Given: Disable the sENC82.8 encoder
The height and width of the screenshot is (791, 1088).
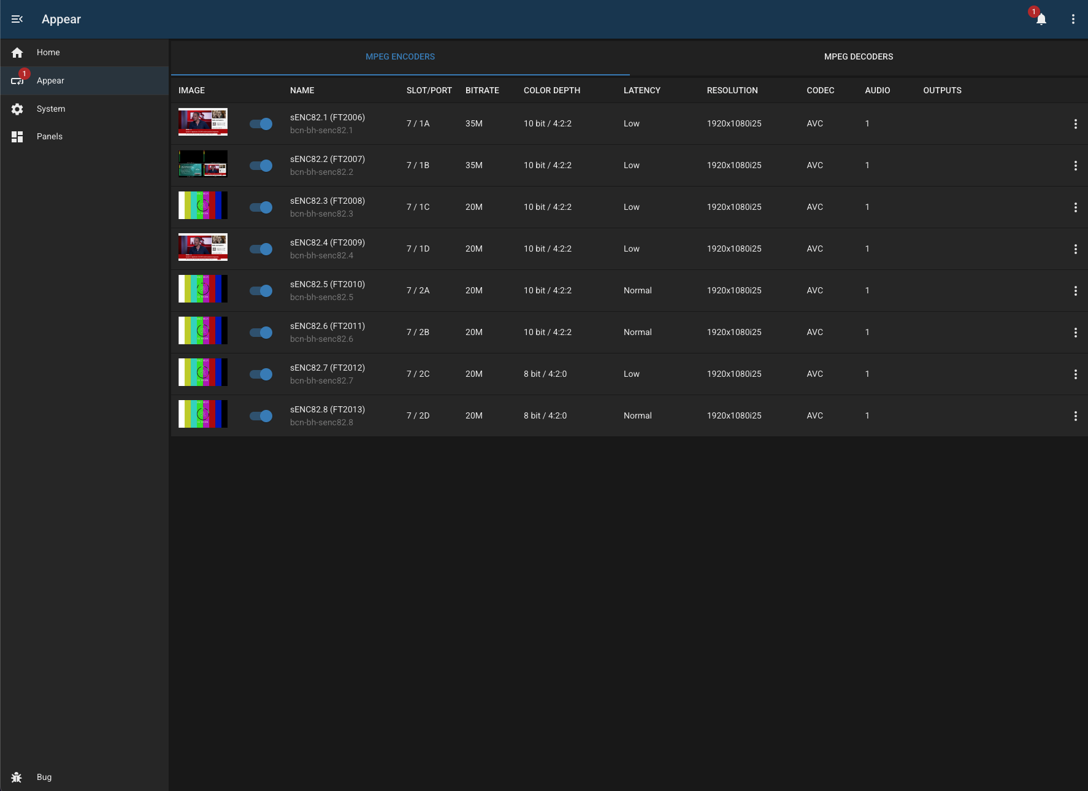Looking at the screenshot, I should 261,415.
